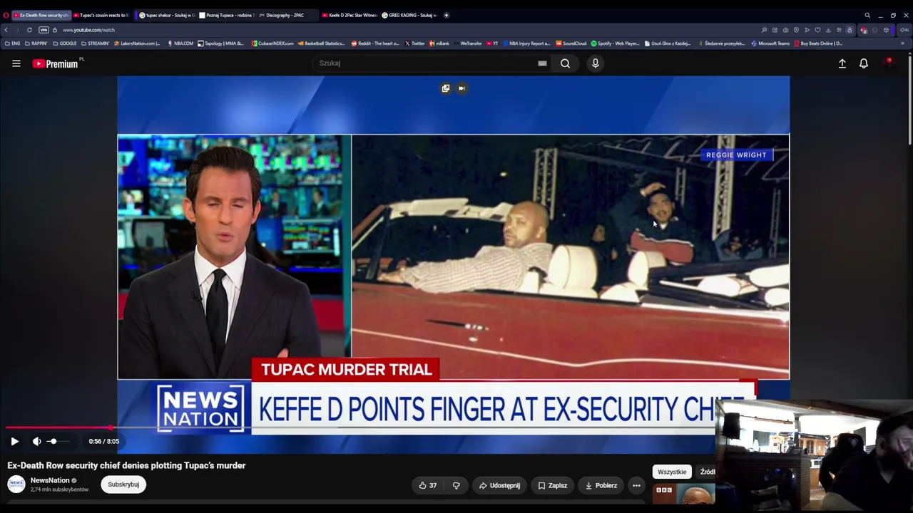Open the SoundCloud bookmark
913x513 pixels.
(571, 43)
